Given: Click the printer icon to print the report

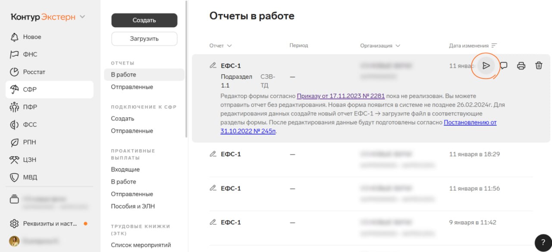Looking at the screenshot, I should [521, 66].
